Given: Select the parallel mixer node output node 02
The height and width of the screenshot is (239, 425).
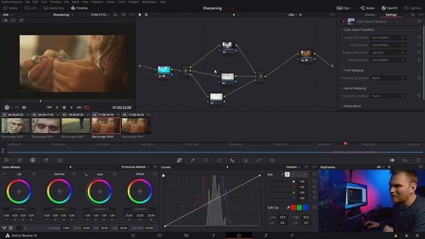Looking at the screenshot, I should (x=306, y=56).
